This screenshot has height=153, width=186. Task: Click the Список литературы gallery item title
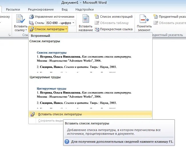pyautogui.click(x=45, y=41)
